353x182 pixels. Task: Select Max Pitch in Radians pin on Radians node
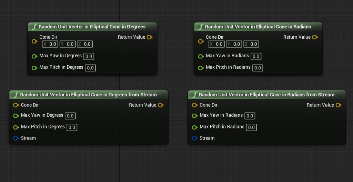[201, 68]
